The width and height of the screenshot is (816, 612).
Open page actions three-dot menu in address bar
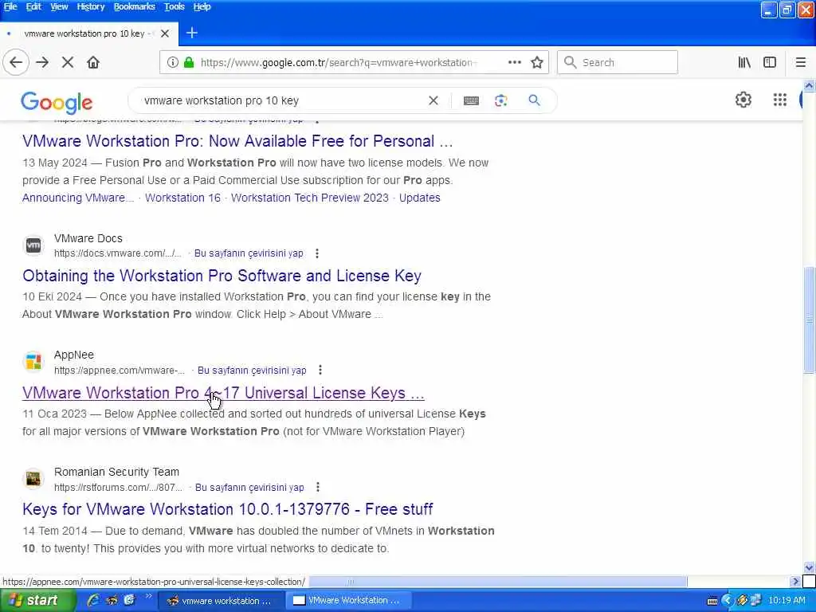[x=514, y=62]
